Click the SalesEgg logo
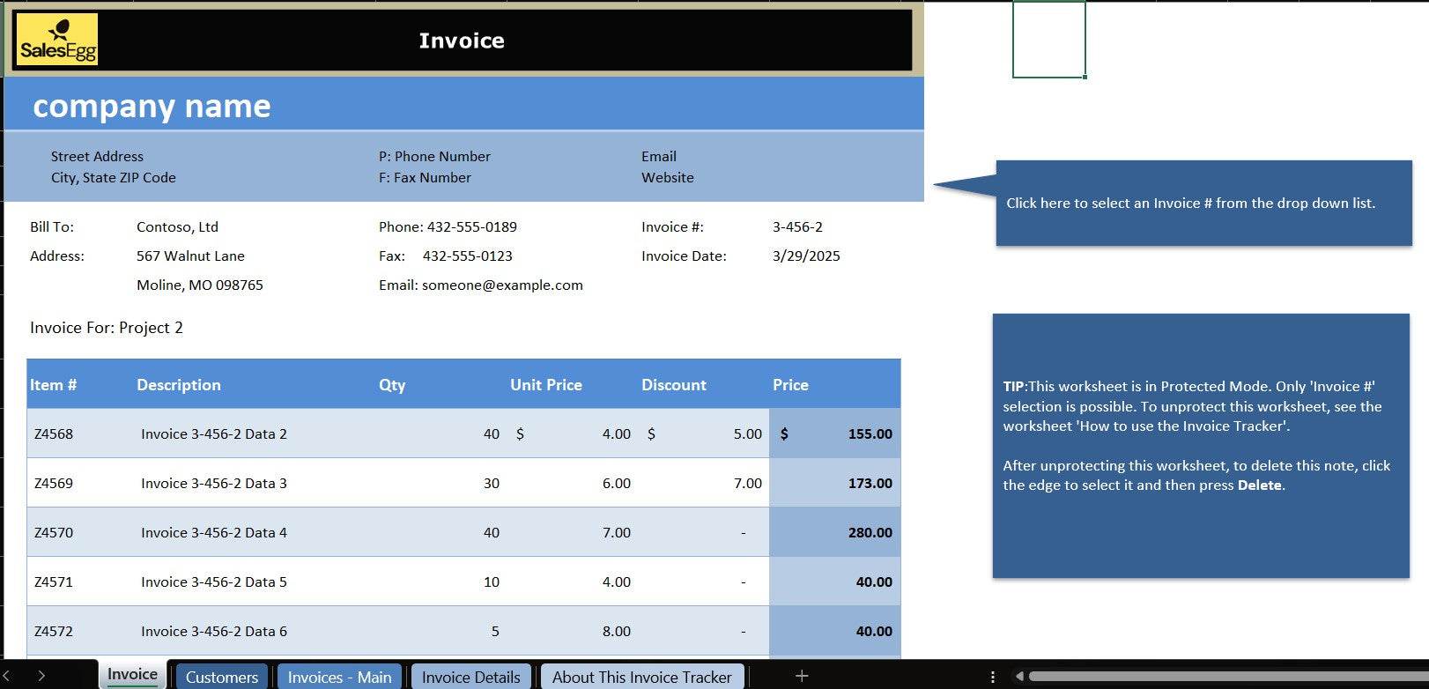Image resolution: width=1429 pixels, height=689 pixels. coord(57,41)
